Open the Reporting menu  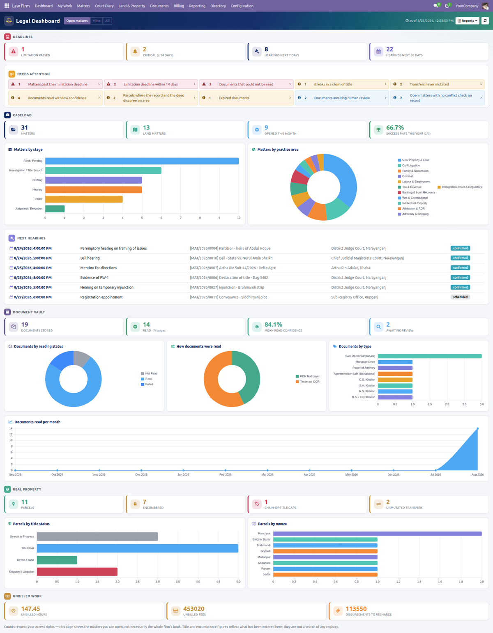click(197, 6)
